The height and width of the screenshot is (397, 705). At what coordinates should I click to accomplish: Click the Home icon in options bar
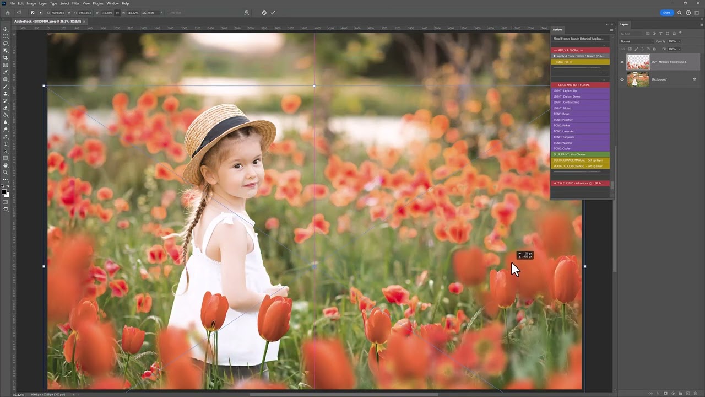pyautogui.click(x=8, y=13)
